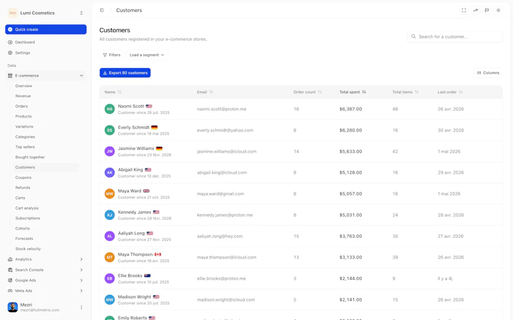Open Maya Ward customer name
Image resolution: width=513 pixels, height=320 pixels.
coord(130,191)
